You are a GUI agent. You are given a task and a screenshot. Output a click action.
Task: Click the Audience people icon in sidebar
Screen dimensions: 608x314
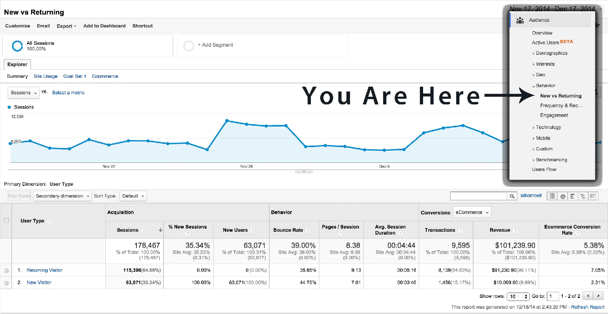520,20
